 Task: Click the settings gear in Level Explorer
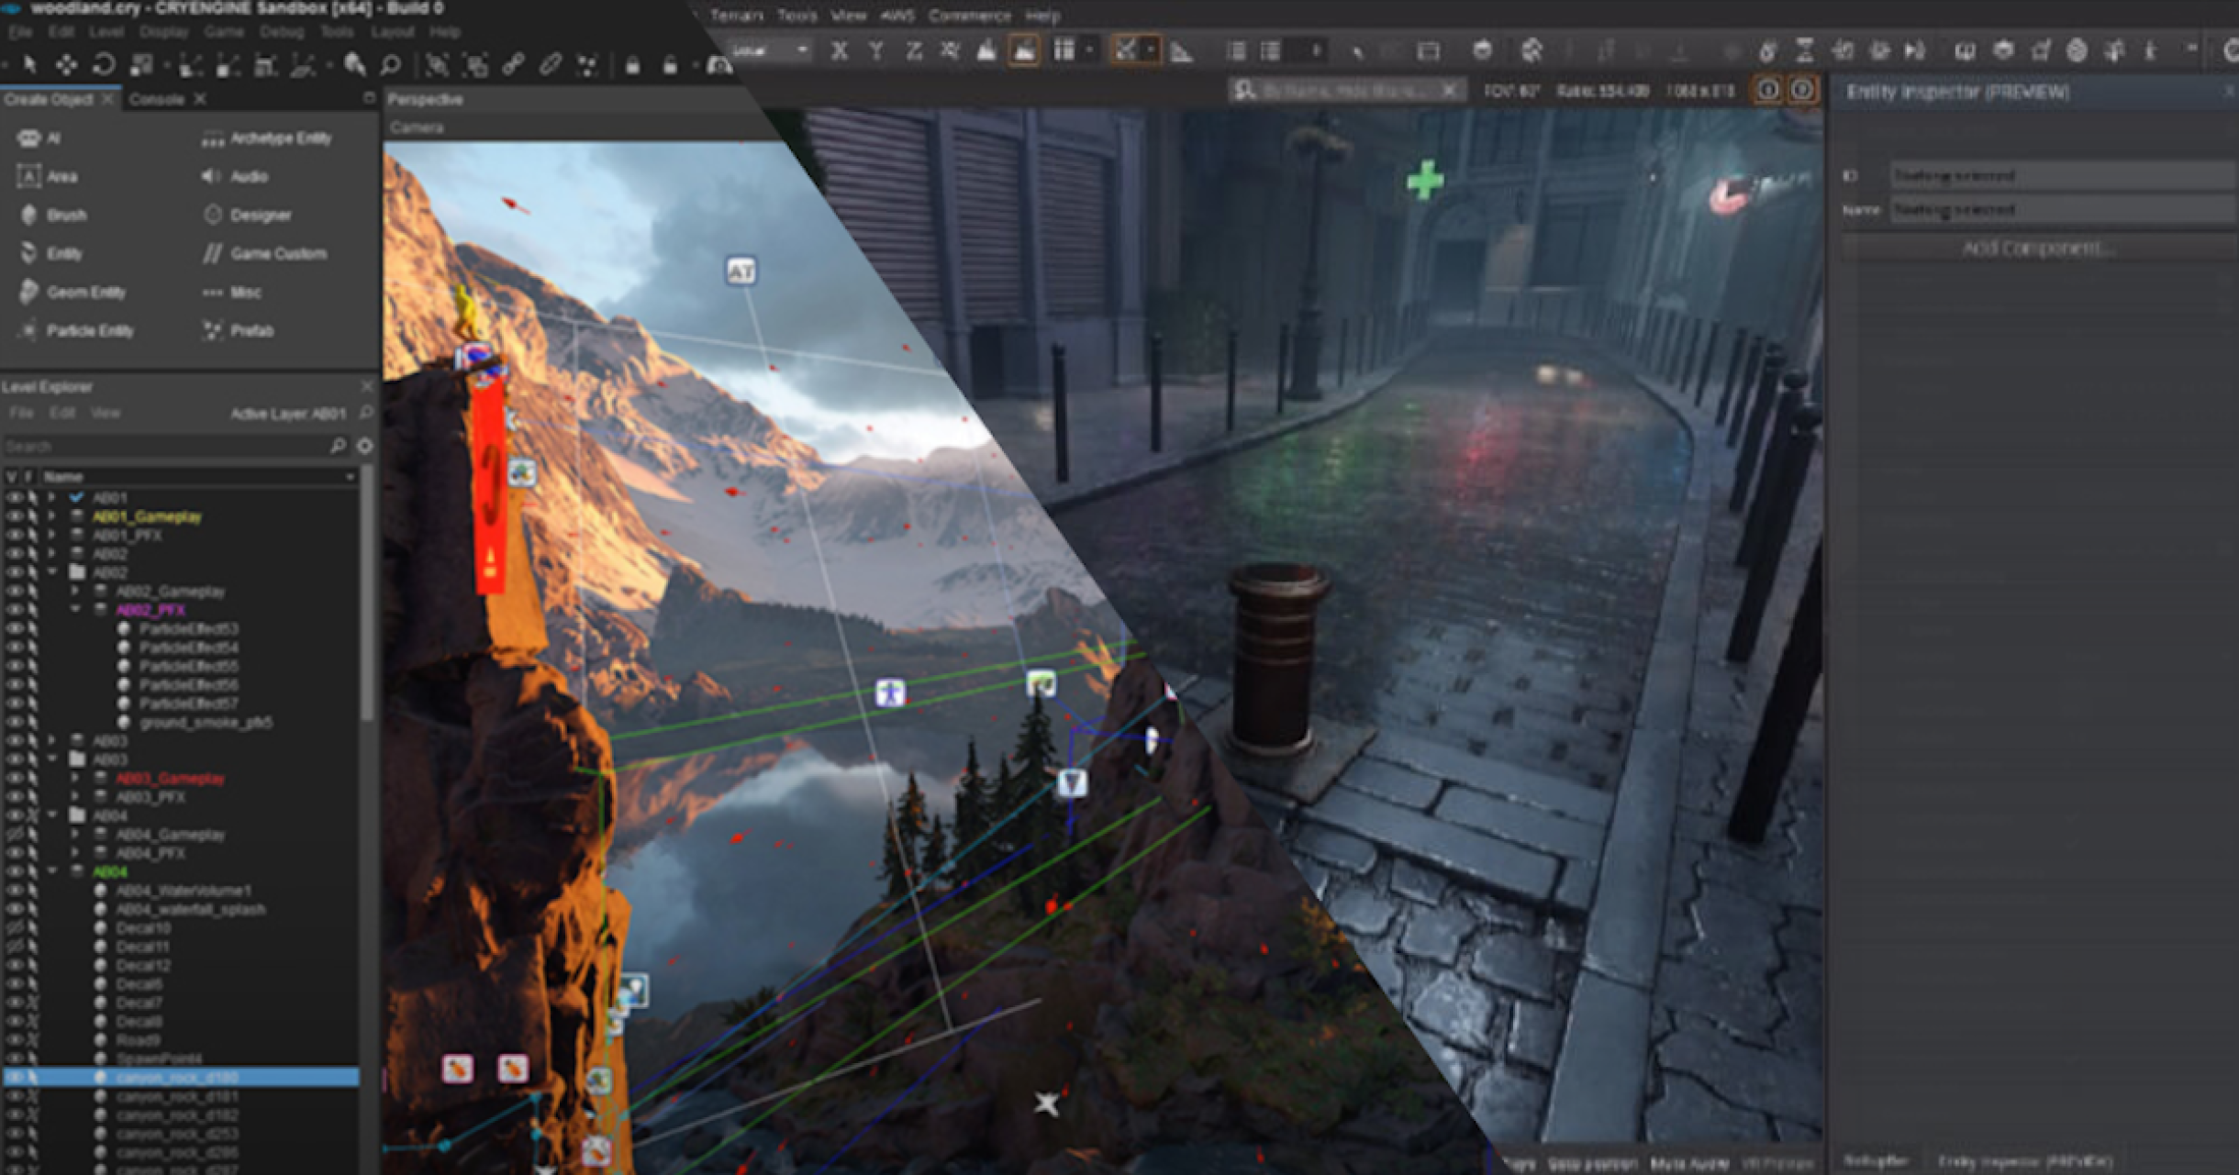tap(365, 446)
